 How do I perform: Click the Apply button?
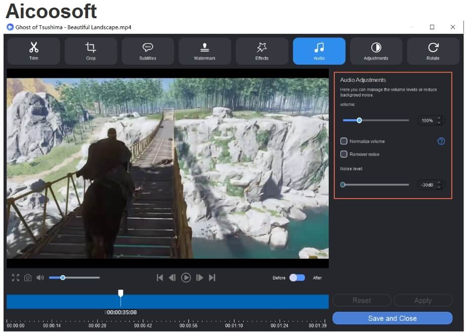[423, 300]
